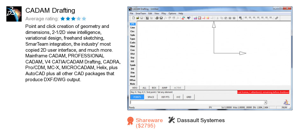Select the IUE function key

coord(133,62)
